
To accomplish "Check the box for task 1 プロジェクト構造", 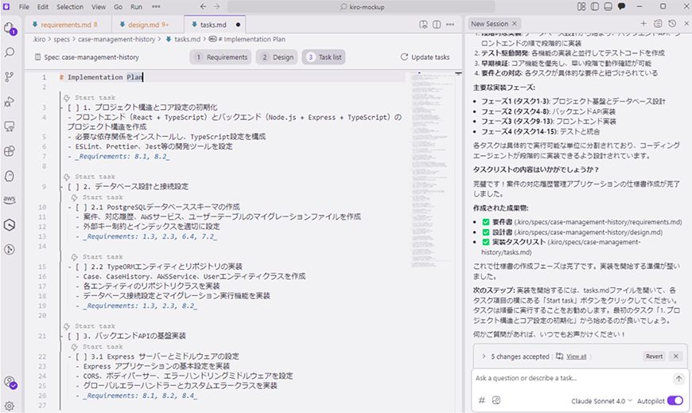I will (73, 107).
